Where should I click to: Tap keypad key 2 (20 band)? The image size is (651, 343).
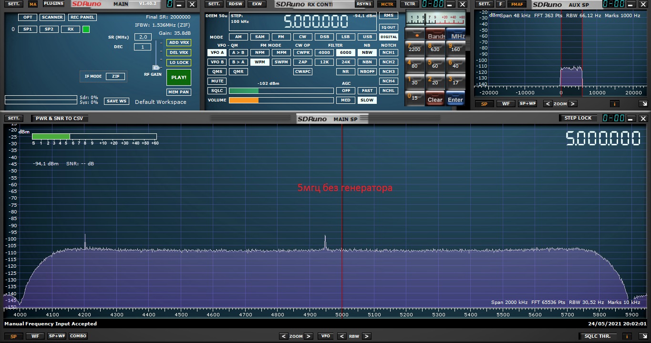[434, 81]
